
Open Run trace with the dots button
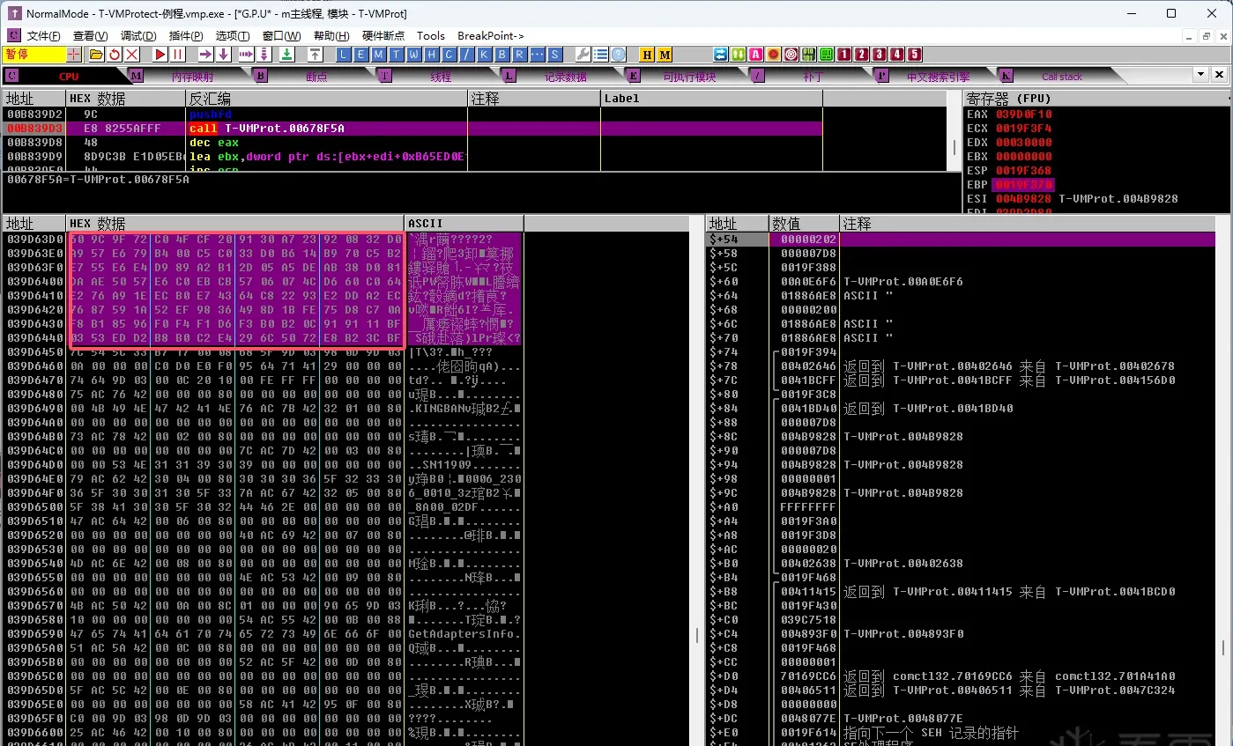pyautogui.click(x=538, y=55)
